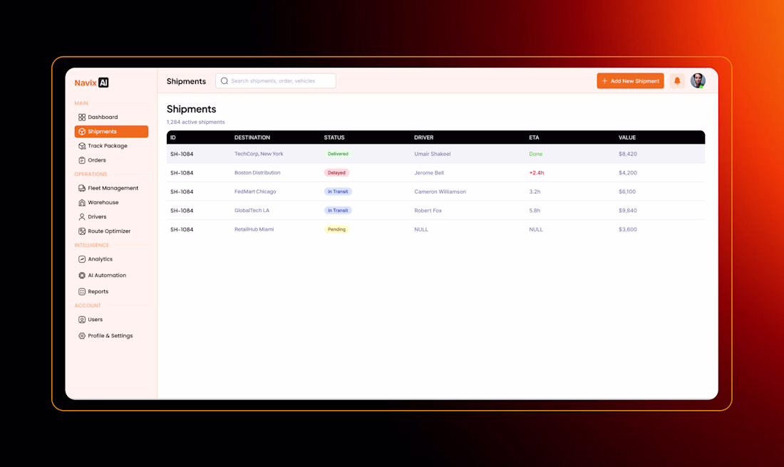Click the Delivered status badge
This screenshot has width=784, height=467.
pos(338,154)
